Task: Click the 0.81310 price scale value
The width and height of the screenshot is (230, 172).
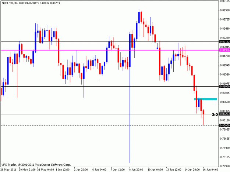Action: point(225,74)
